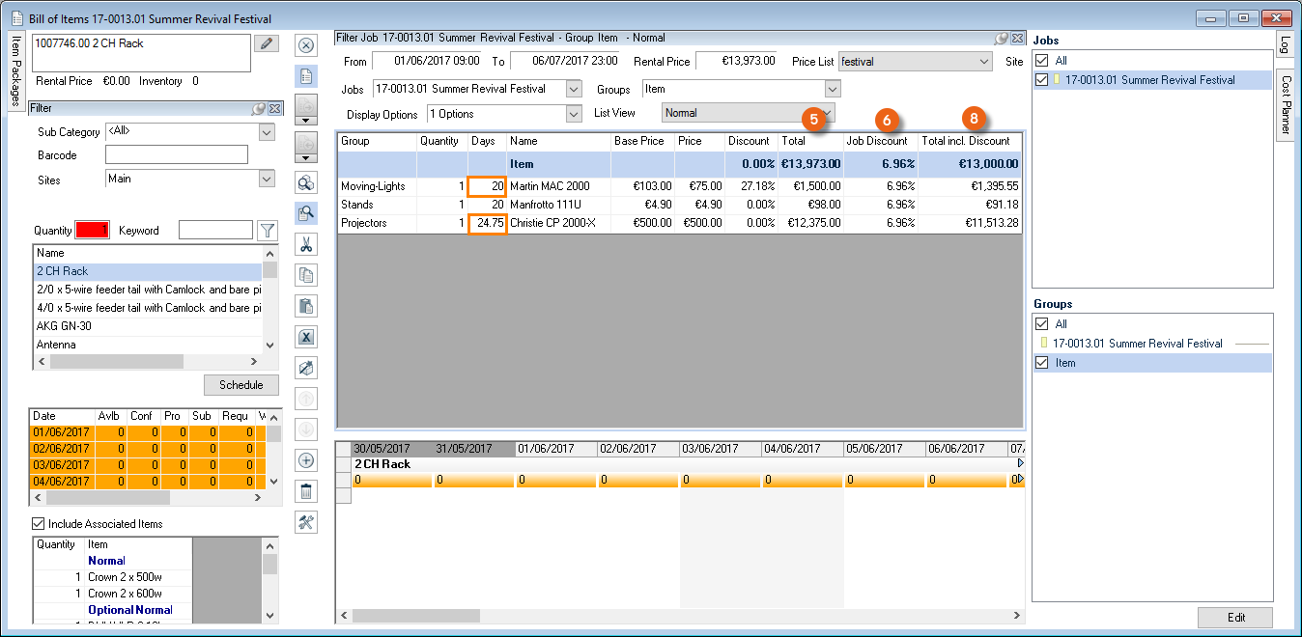Click the red Quantity field
The height and width of the screenshot is (637, 1302).
coord(93,231)
